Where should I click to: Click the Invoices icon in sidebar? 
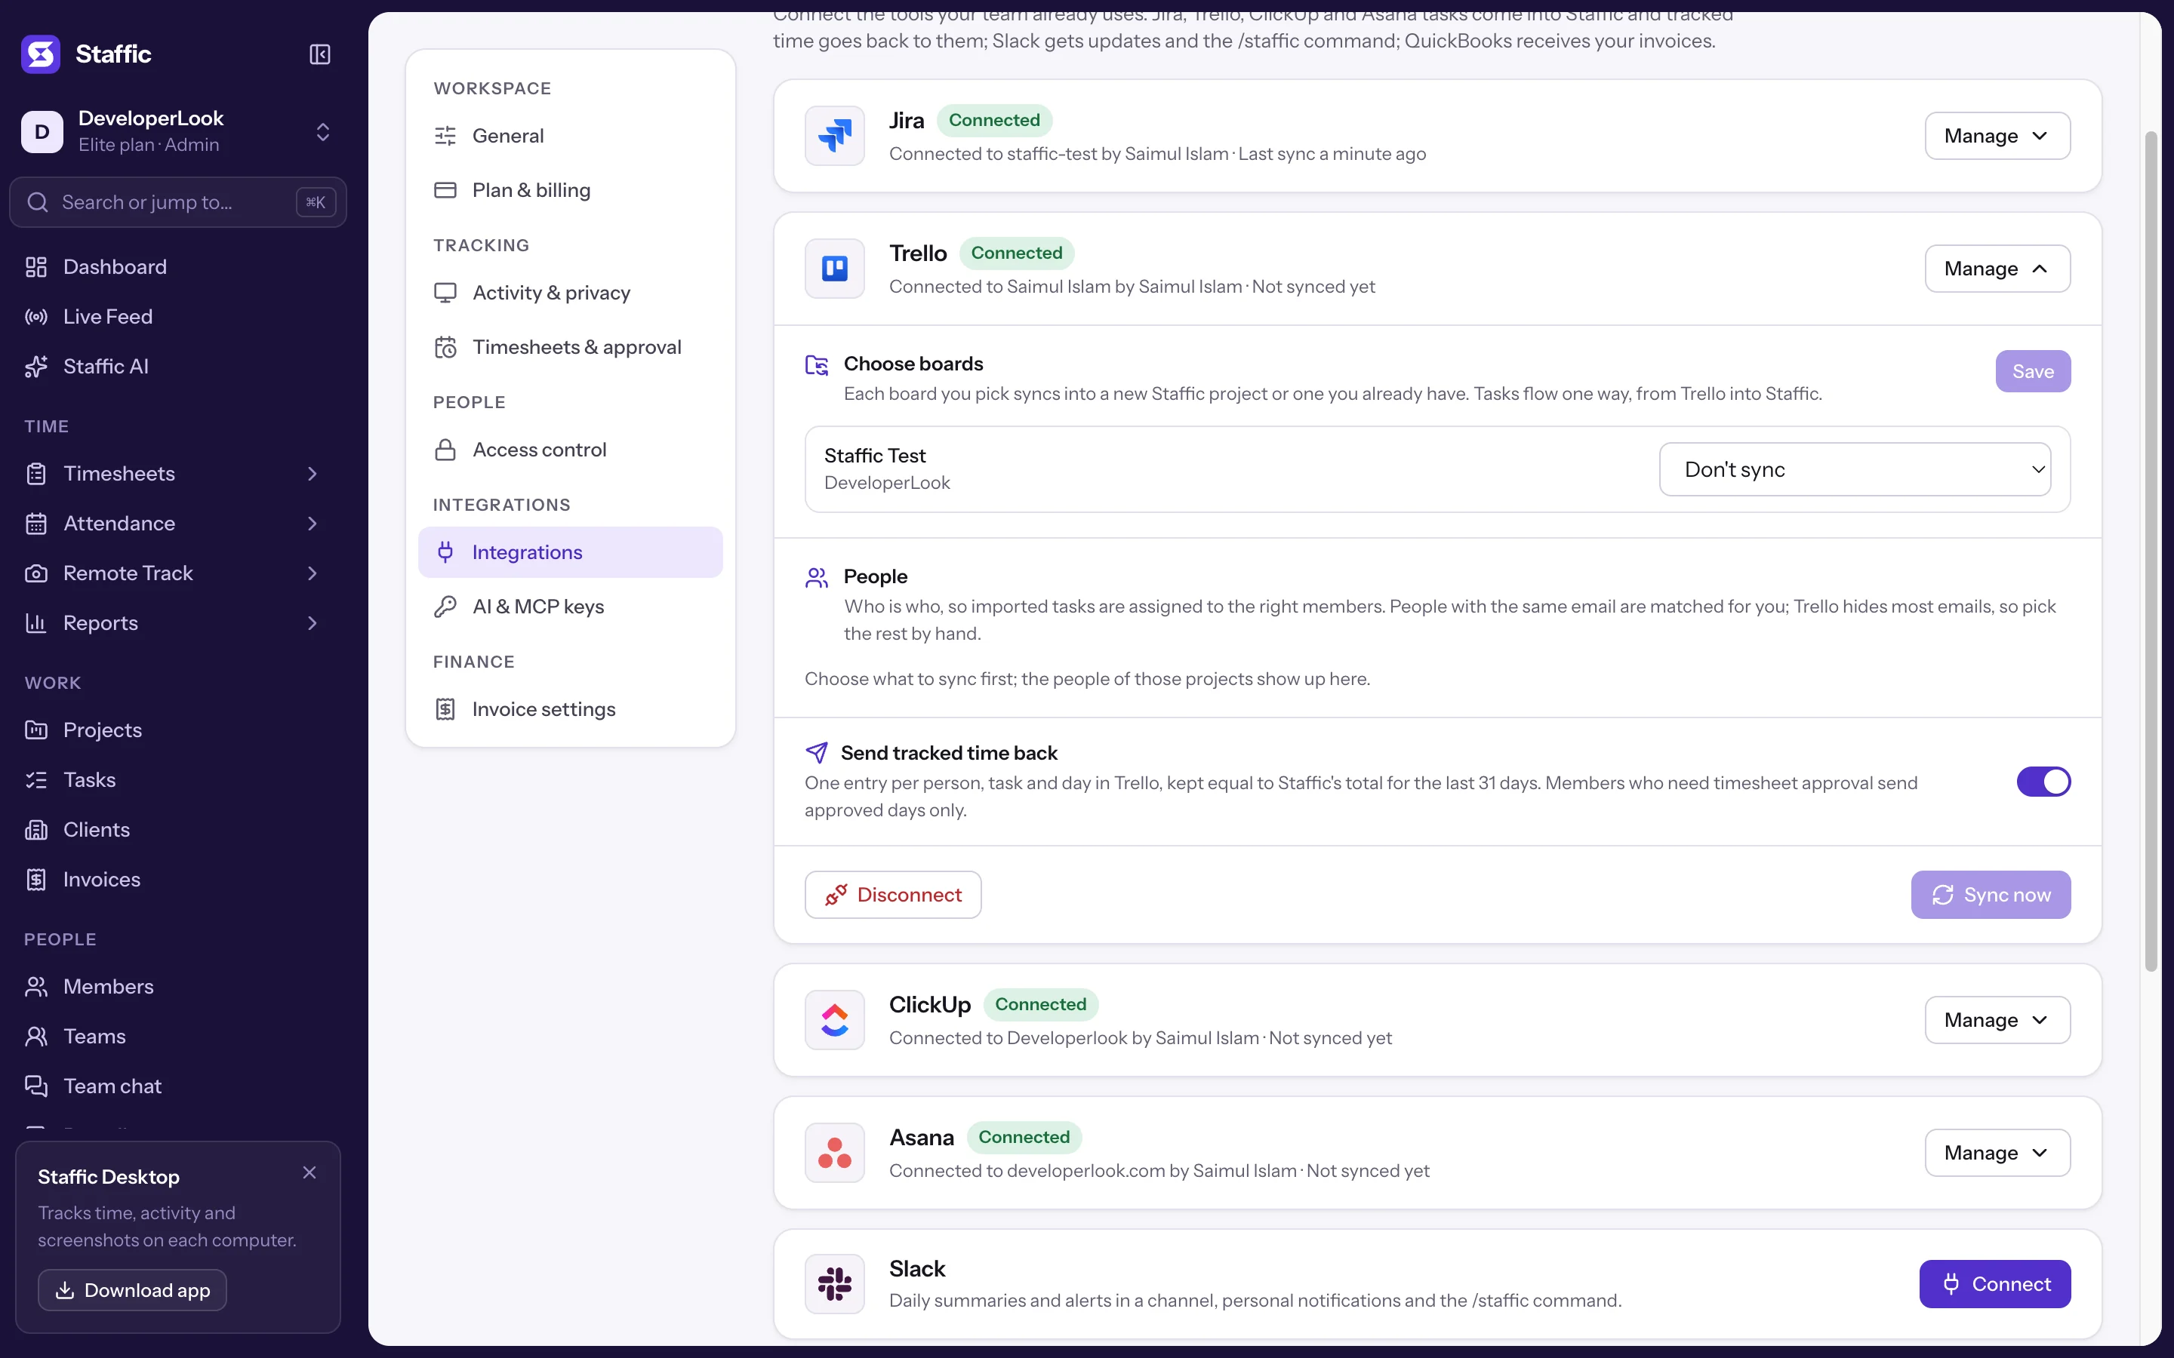coord(36,879)
